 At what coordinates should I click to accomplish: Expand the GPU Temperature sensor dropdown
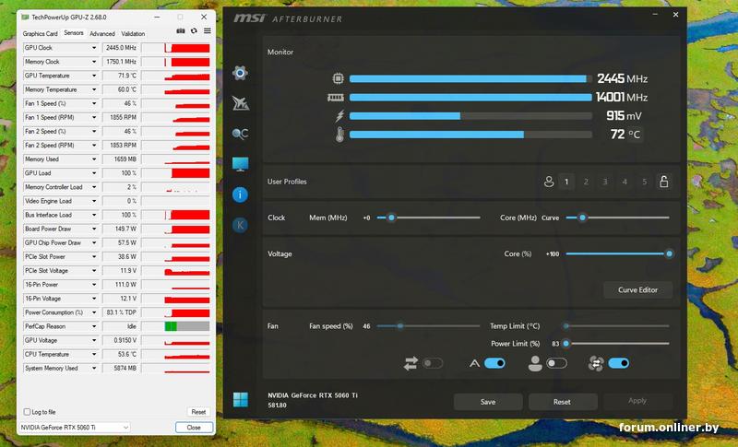click(94, 76)
